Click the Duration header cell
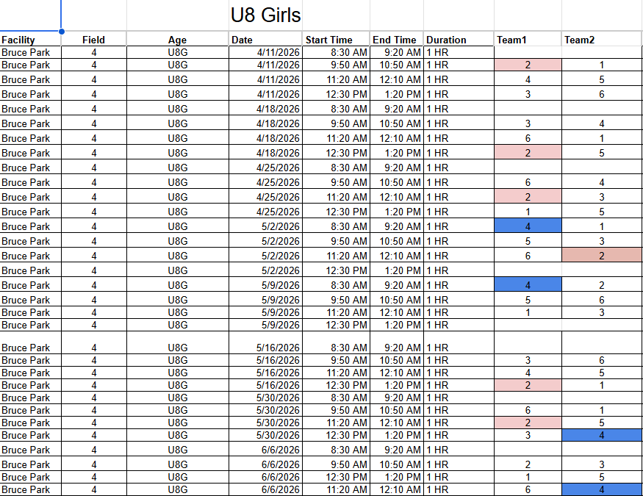643x496 pixels. coord(458,40)
